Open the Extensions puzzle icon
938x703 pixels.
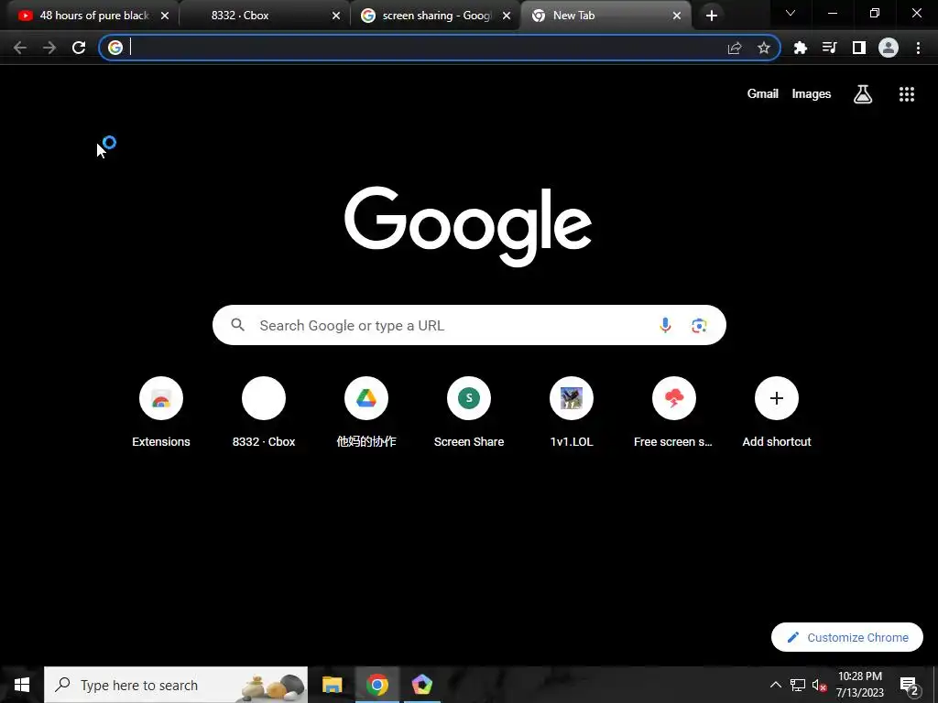click(x=801, y=48)
